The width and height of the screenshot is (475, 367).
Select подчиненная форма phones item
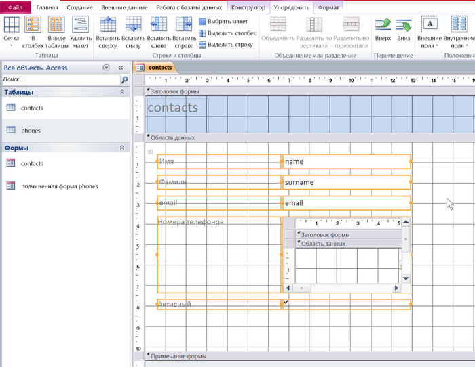[66, 186]
